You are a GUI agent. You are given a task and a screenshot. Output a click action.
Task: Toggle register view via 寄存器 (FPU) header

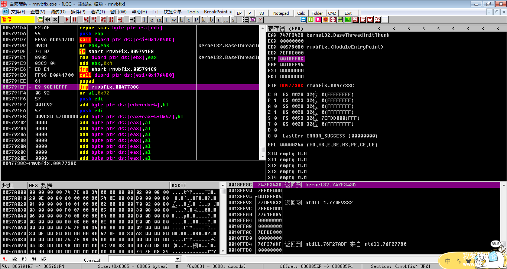(x=285, y=29)
